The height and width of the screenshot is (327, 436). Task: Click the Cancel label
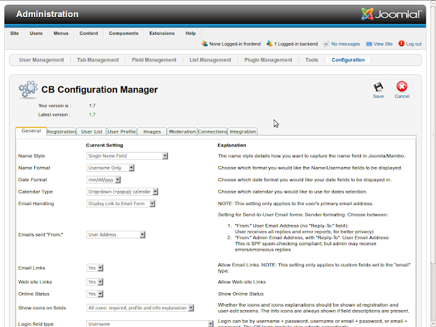(x=402, y=97)
